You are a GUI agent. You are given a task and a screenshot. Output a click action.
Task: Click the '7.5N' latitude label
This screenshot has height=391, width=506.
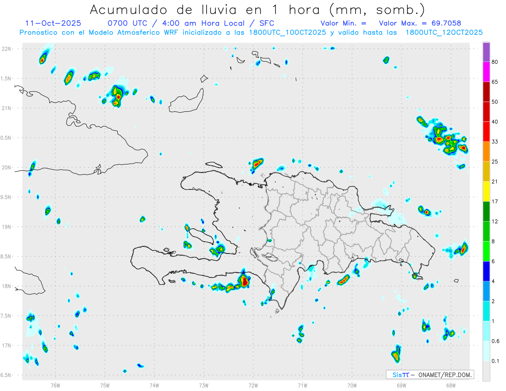pyautogui.click(x=6, y=315)
